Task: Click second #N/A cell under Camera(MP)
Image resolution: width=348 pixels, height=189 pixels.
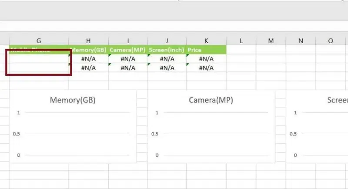Action: coord(128,68)
